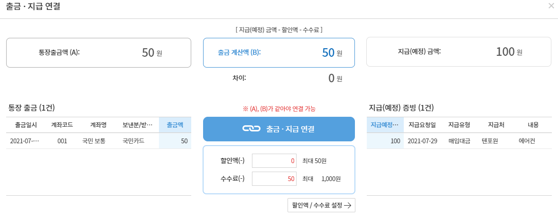Click the 수수료(-) input field
Screen dimensions: 558x217
click(x=274, y=179)
